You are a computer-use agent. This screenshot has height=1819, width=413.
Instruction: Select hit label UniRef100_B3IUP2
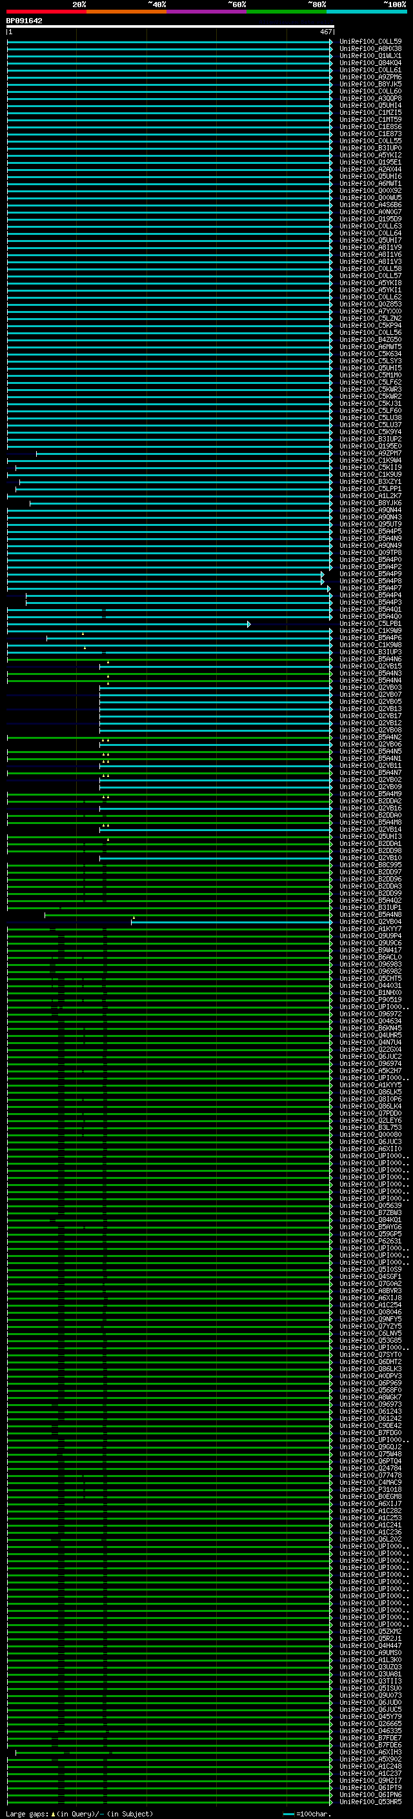pos(370,439)
